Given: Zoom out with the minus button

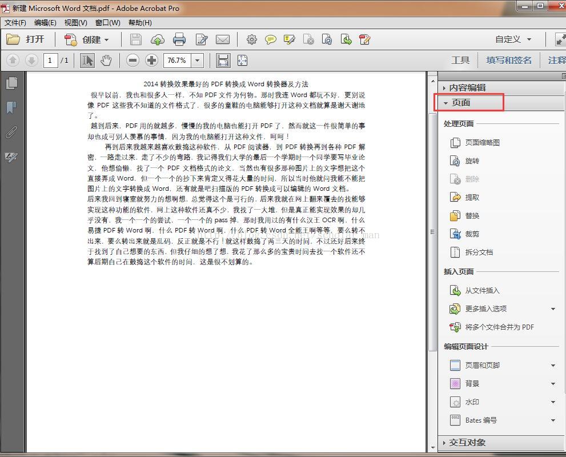Looking at the screenshot, I should click(x=133, y=61).
